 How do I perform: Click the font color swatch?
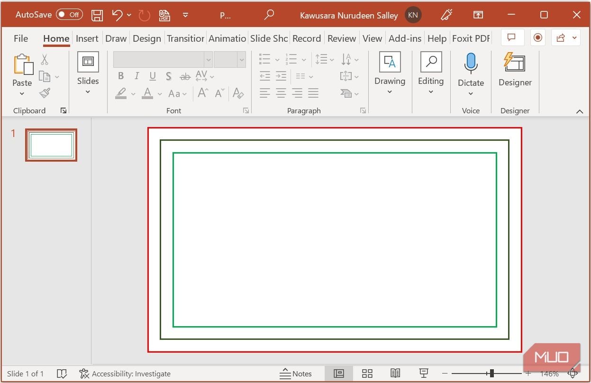pyautogui.click(x=147, y=93)
